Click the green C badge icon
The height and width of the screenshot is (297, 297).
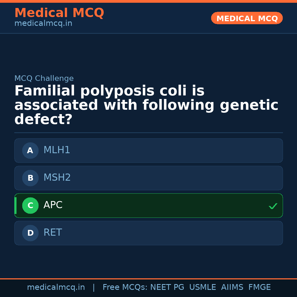point(30,205)
